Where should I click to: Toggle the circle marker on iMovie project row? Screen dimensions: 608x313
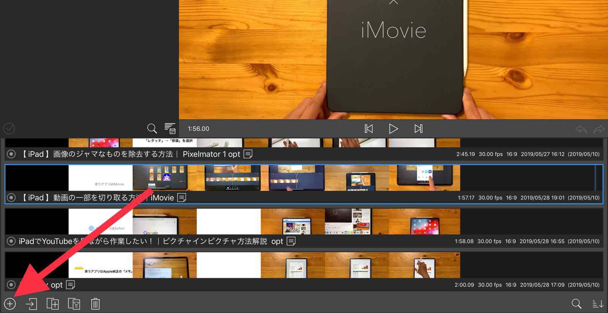click(x=11, y=198)
